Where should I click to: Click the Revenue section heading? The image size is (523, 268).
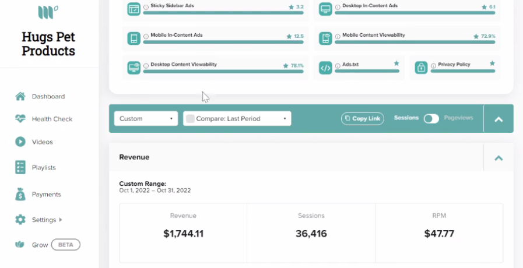(134, 157)
